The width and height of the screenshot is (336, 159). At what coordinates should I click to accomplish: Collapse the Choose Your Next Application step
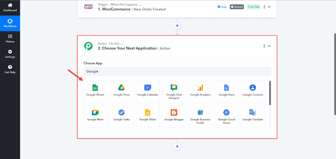(270, 46)
